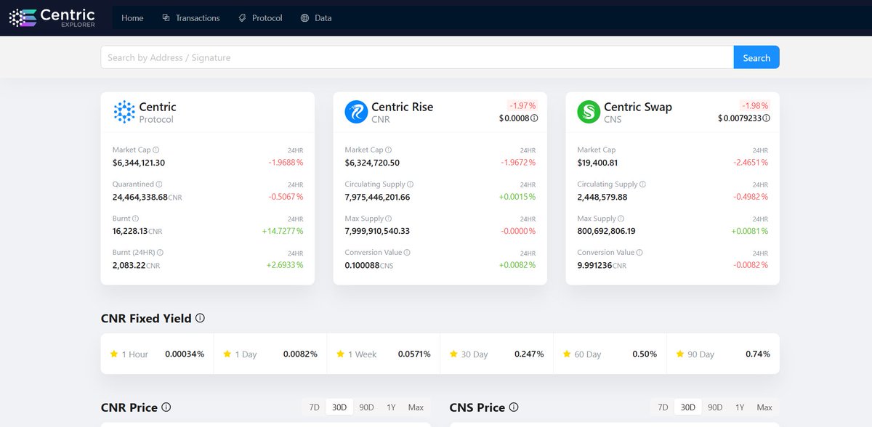Select 90D range for CNS Price
Viewport: 872px width, 427px height.
coord(715,407)
